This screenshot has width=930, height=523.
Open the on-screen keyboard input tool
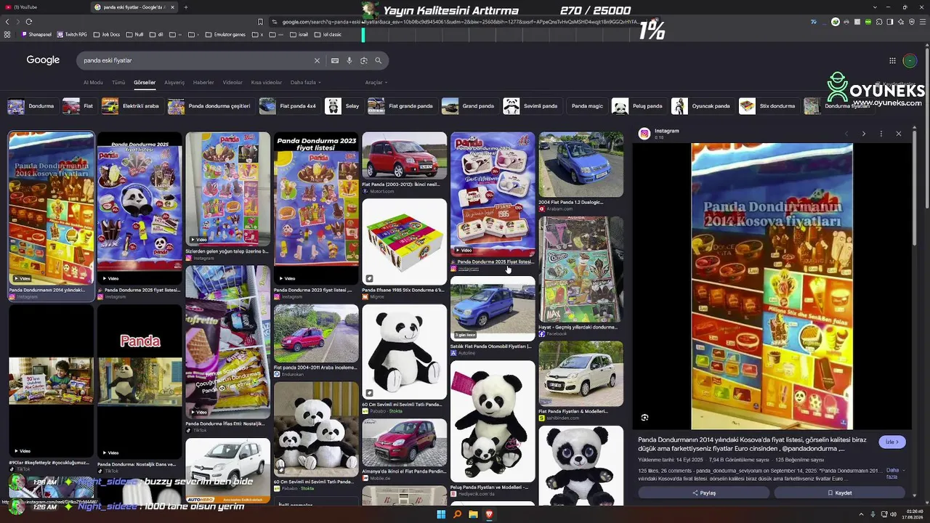(335, 60)
